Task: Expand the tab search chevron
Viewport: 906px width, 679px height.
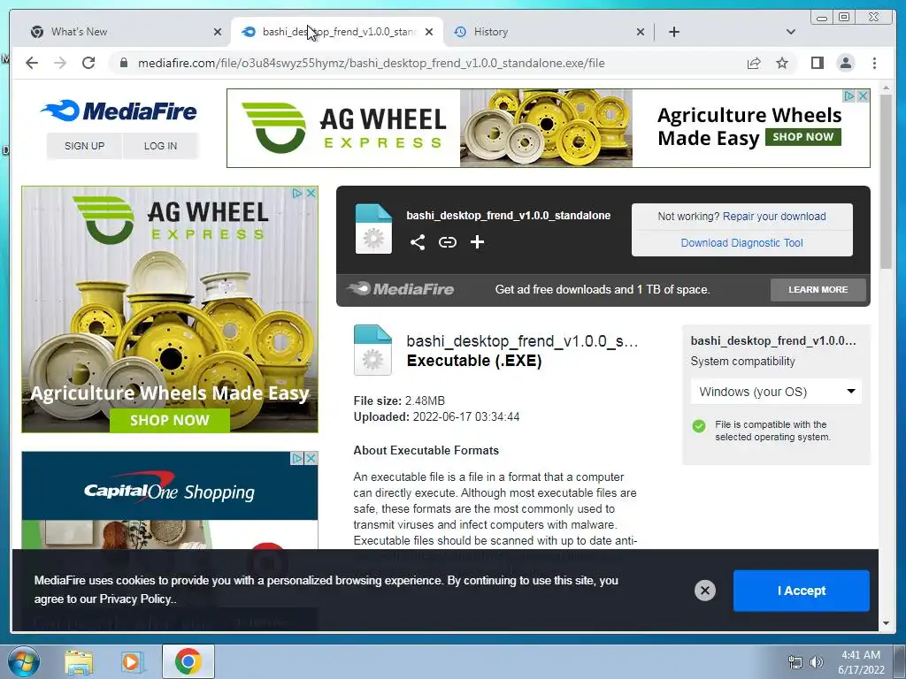Action: point(790,32)
